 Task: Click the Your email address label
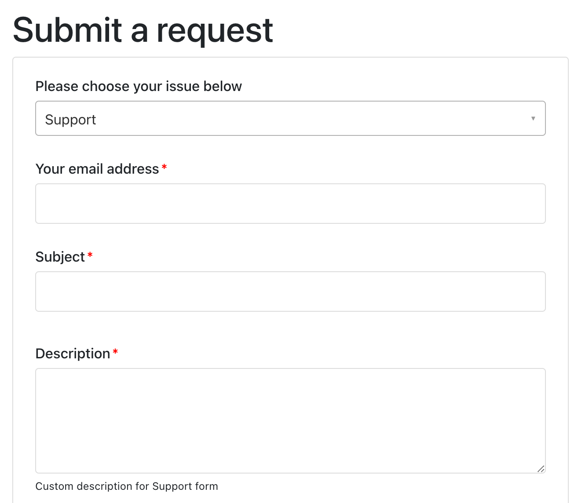98,168
